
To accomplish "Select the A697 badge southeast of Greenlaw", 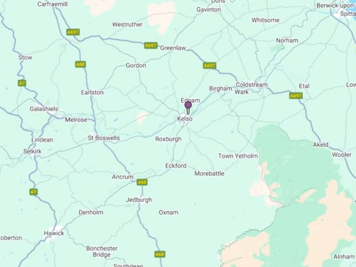I will (210, 66).
